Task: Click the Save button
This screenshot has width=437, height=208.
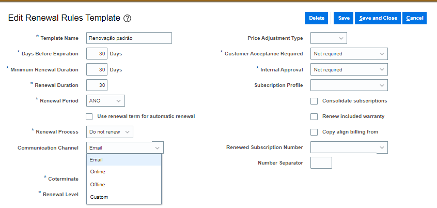Action: coord(344,18)
